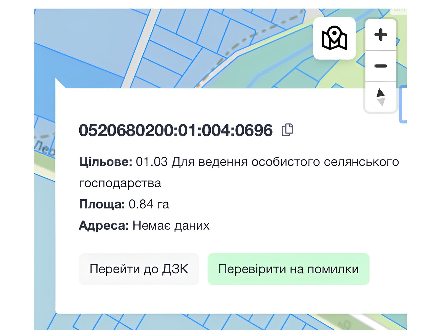Click the address value "Немає даних"
Viewport: 441px width, 330px height.
[x=171, y=226]
